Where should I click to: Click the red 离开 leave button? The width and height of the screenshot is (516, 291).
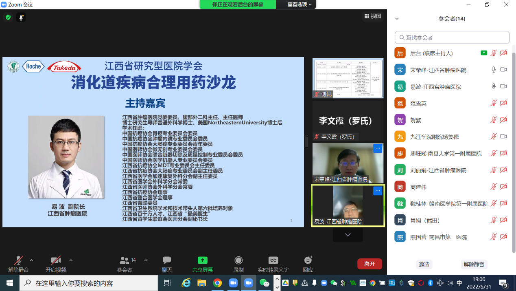coord(370,264)
